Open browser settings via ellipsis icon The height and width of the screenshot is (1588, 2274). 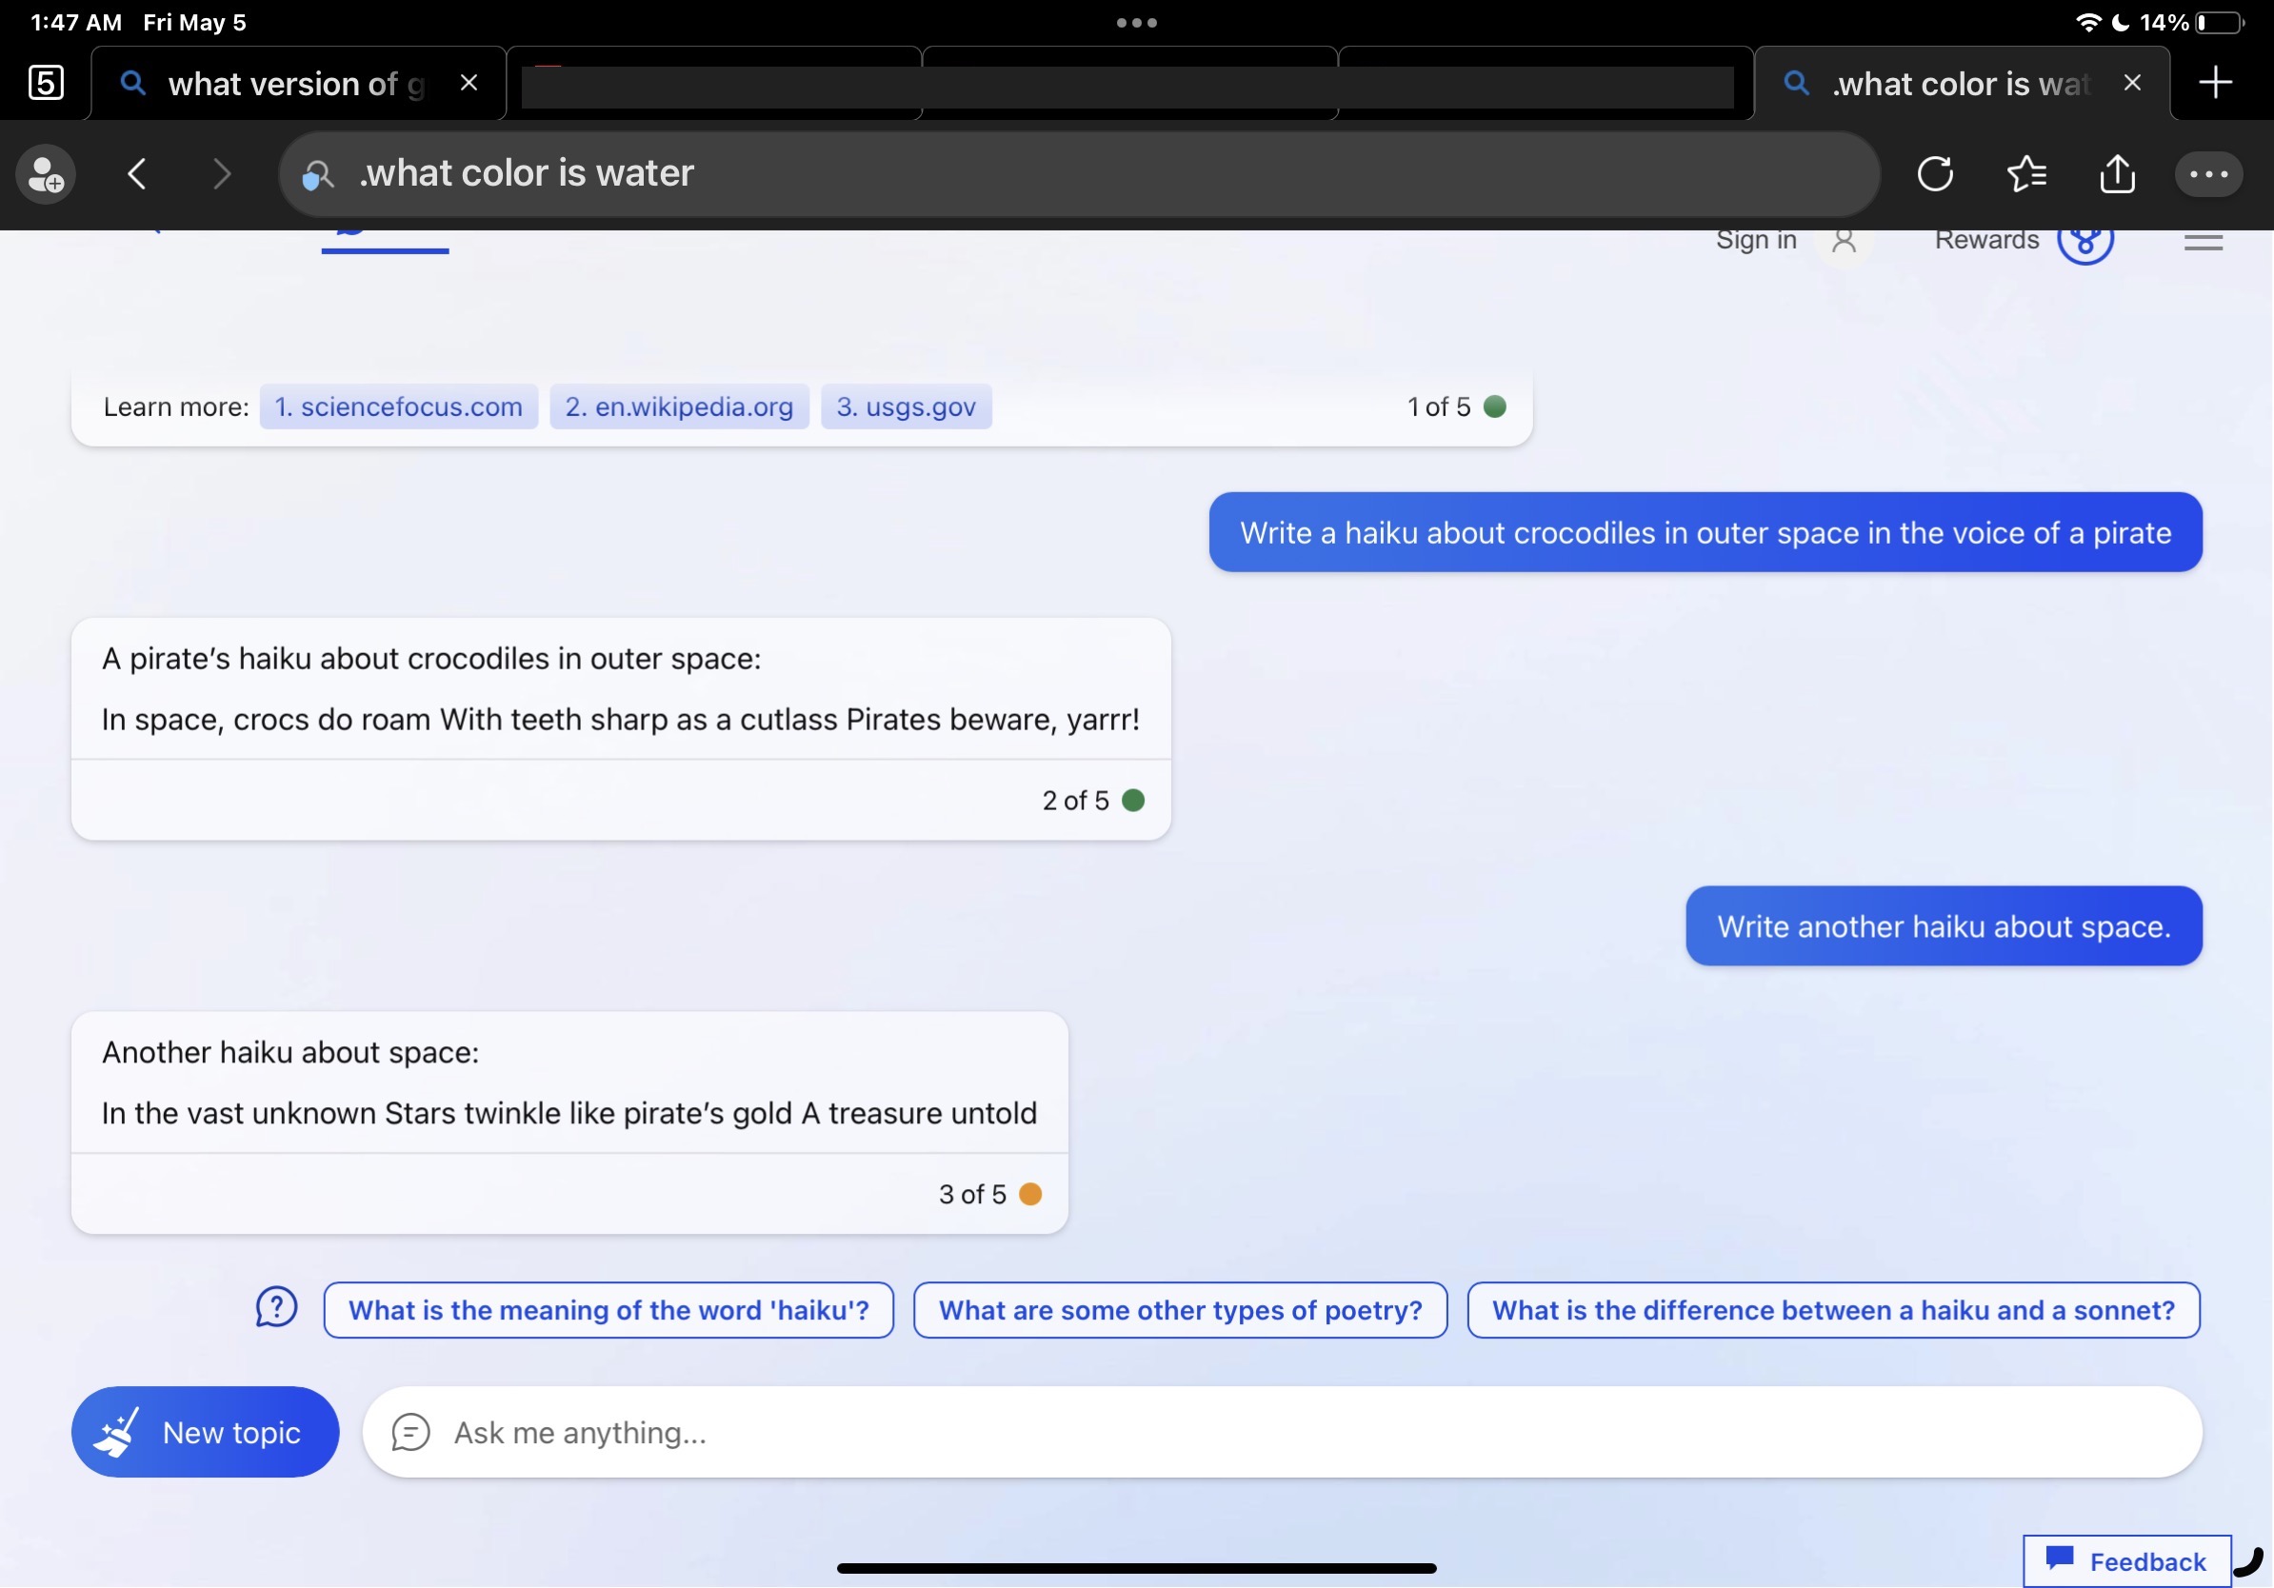click(x=2207, y=173)
